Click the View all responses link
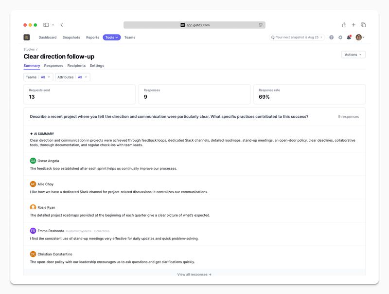 [x=194, y=275]
